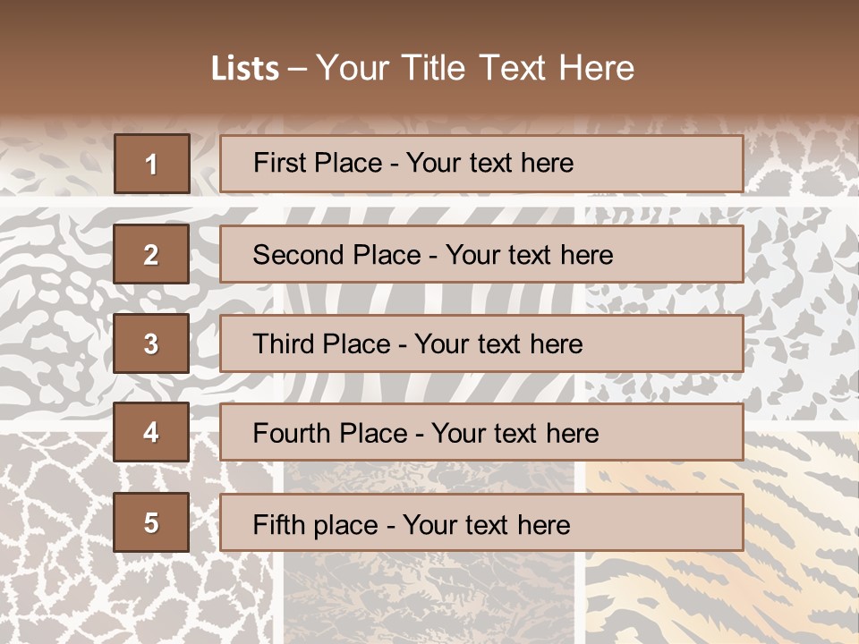Click the Fourth Place text bar

(x=481, y=433)
